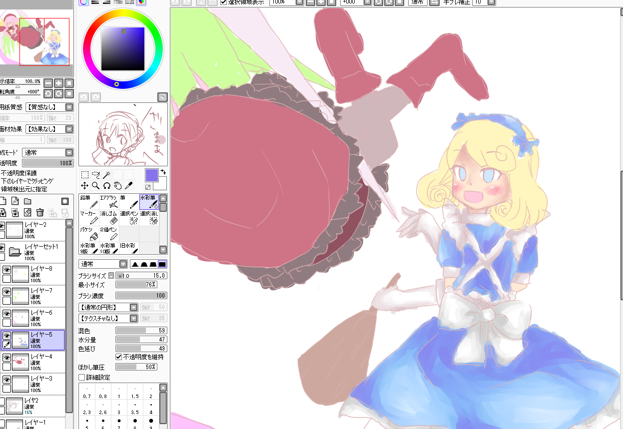Delete layer with the trash icon
Screen dimensions: 623x429
(x=40, y=213)
